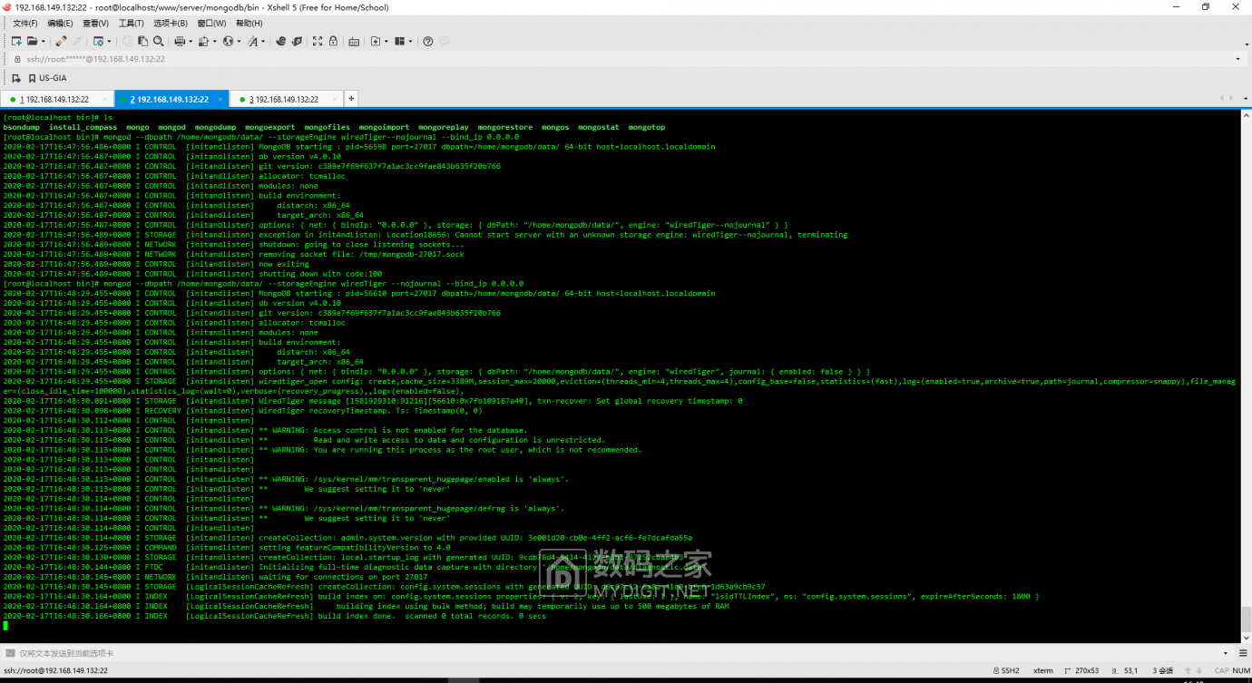
Task: Expand the new tab group dropdown arrow
Action: click(x=386, y=41)
